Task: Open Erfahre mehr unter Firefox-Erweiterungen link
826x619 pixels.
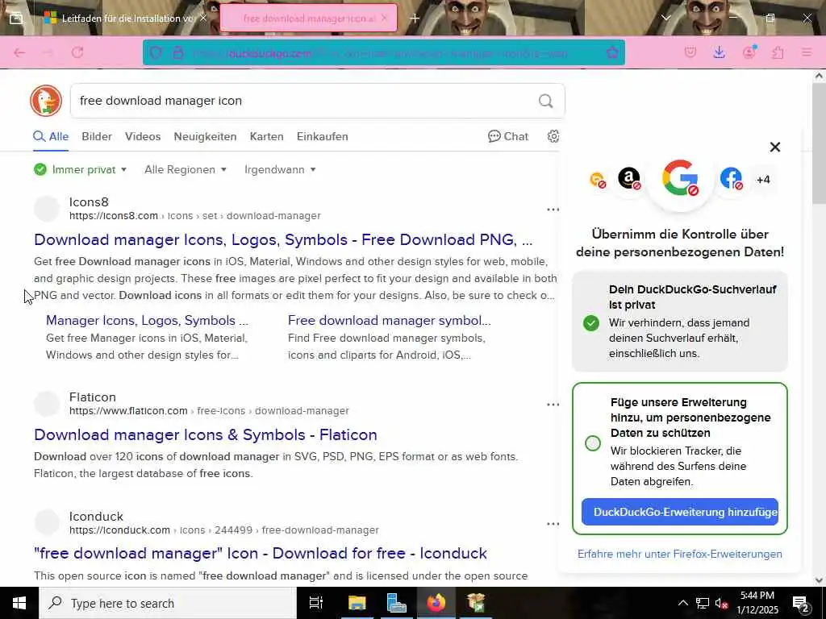Action: click(679, 554)
